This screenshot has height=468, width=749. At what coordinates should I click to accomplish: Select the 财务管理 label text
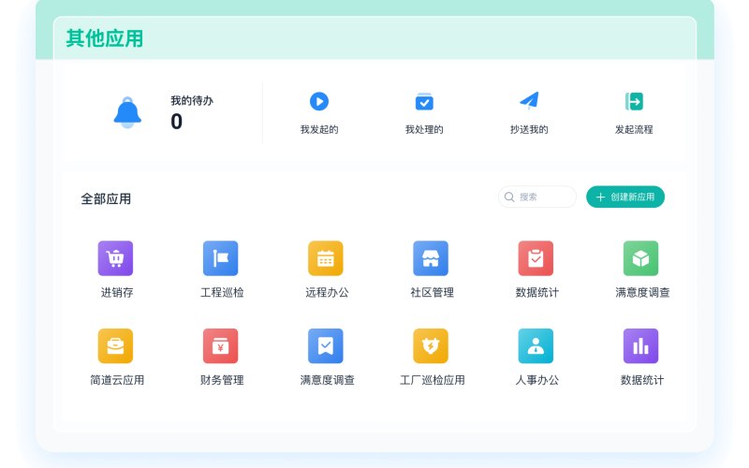click(222, 380)
